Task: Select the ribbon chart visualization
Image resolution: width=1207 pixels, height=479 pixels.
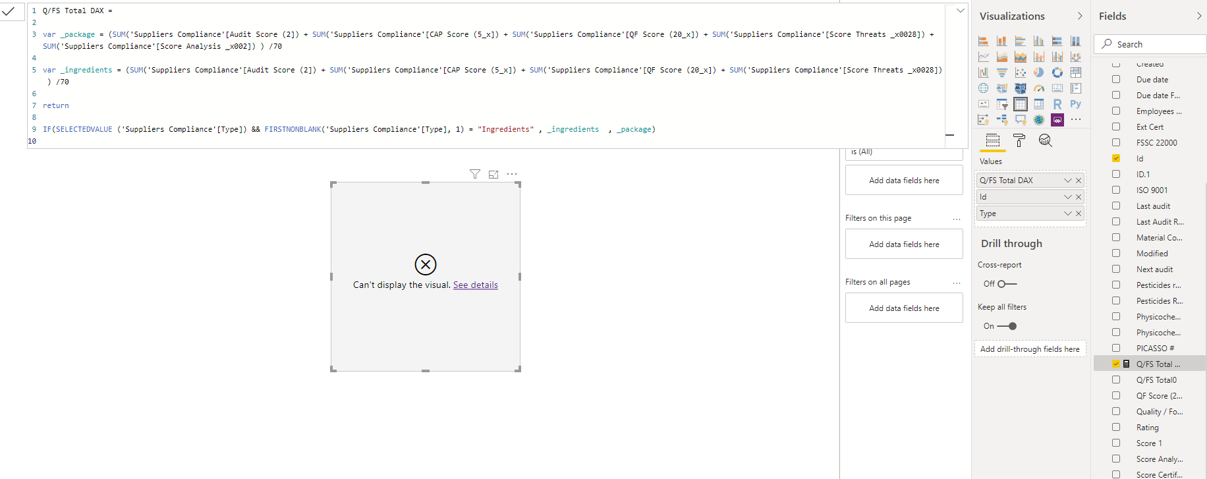Action: coord(1075,57)
